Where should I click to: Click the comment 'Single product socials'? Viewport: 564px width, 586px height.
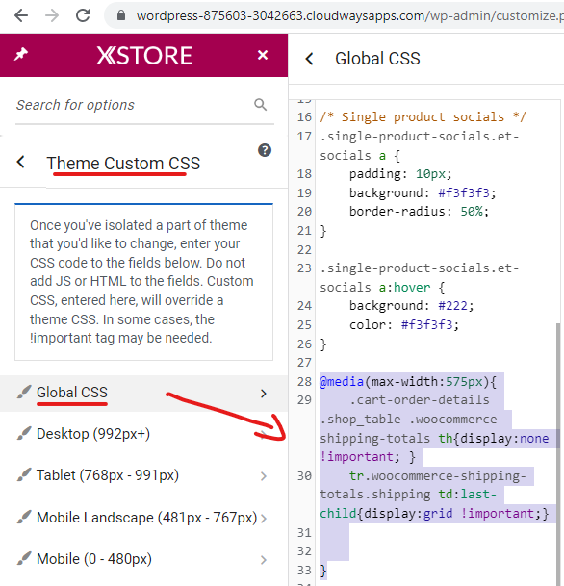pos(423,117)
